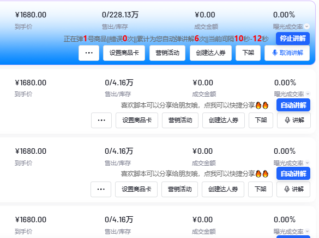Expand the 曝光成交率 dropdown in the third row
319x238 pixels.
[307, 162]
